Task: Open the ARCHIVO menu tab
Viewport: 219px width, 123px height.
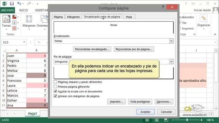Action: (x=8, y=10)
